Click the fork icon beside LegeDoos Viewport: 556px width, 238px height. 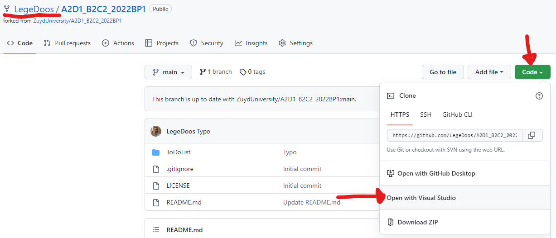click(x=7, y=9)
